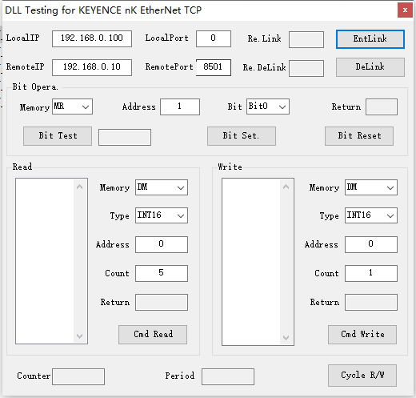Screen dimensions: 416x398
Task: Open the Bit Opera Memory MR dropdown
Action: [72, 107]
